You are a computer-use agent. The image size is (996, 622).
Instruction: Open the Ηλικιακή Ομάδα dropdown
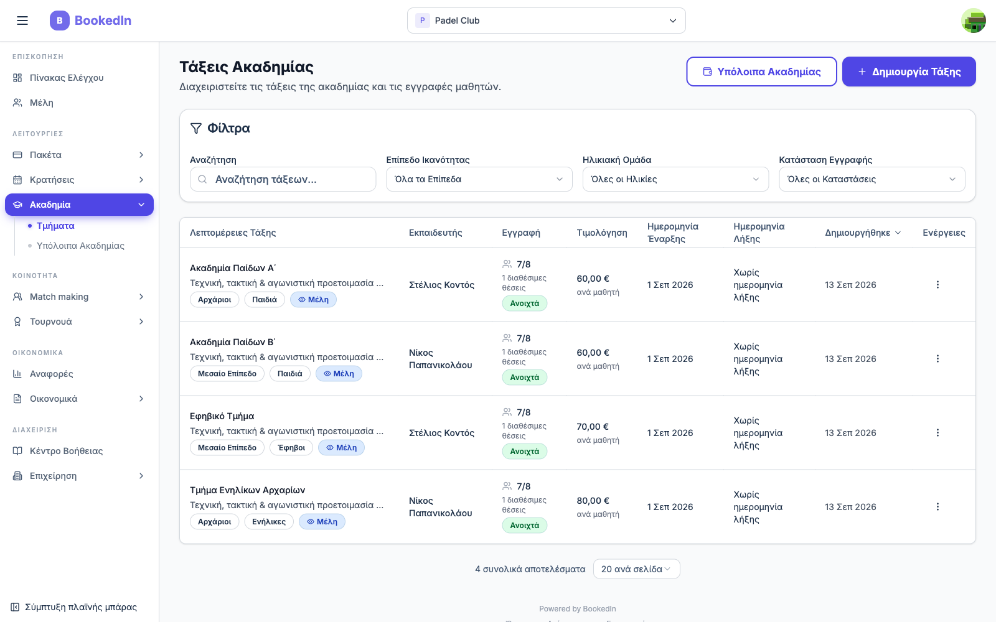coord(675,179)
